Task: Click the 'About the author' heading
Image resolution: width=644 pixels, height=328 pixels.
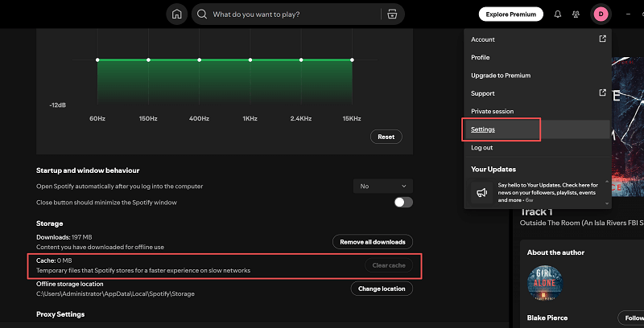Action: point(555,252)
